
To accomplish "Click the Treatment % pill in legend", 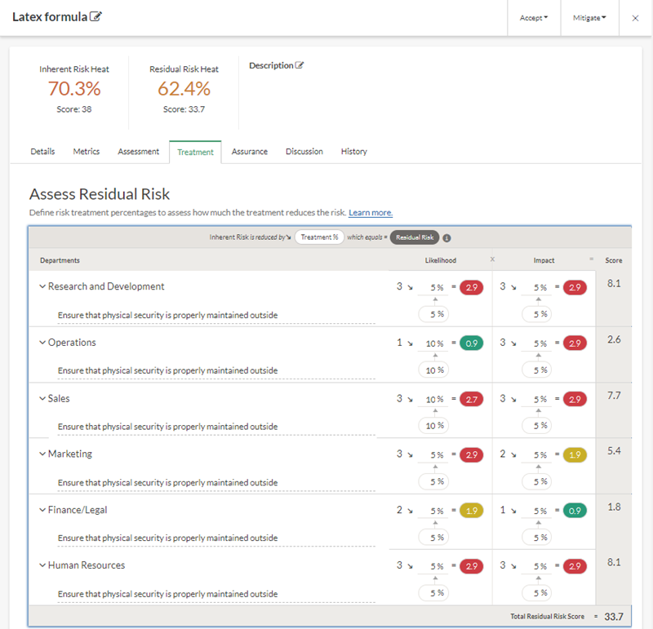I will pos(318,237).
